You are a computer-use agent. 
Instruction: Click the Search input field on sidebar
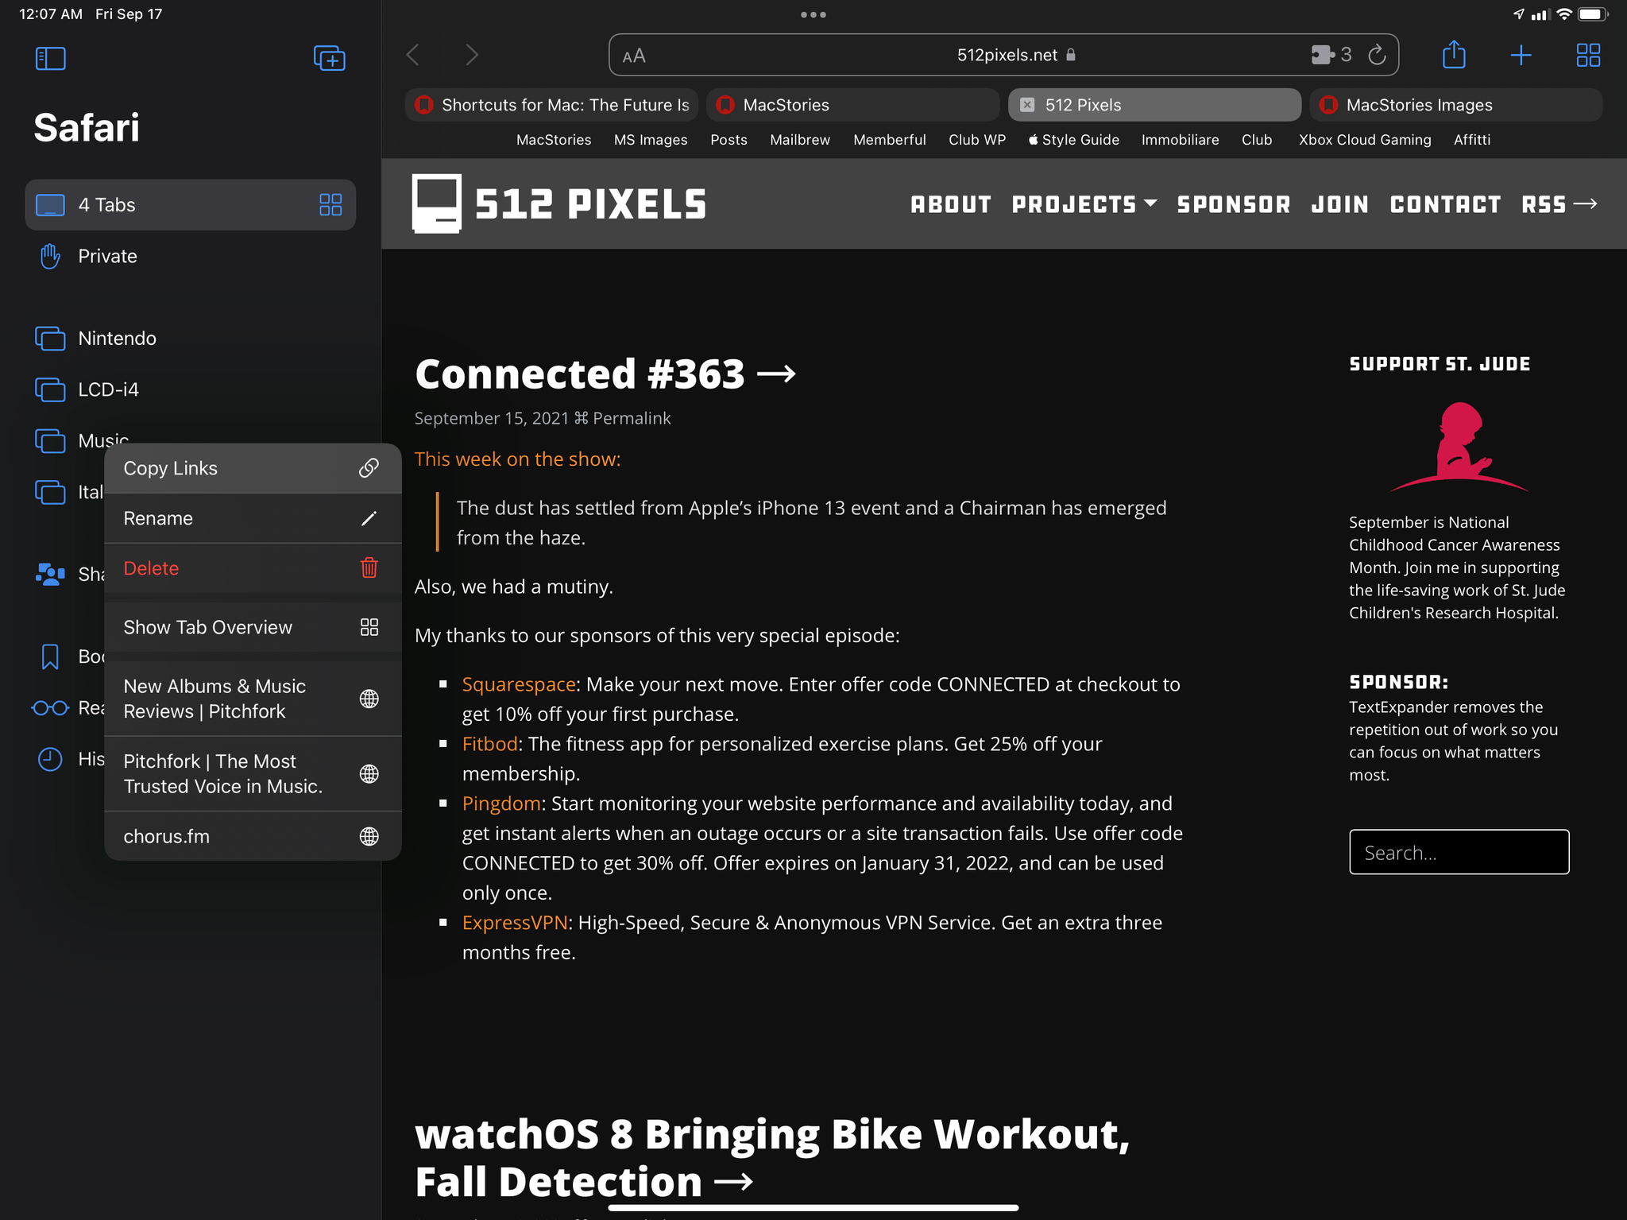pyautogui.click(x=1459, y=851)
